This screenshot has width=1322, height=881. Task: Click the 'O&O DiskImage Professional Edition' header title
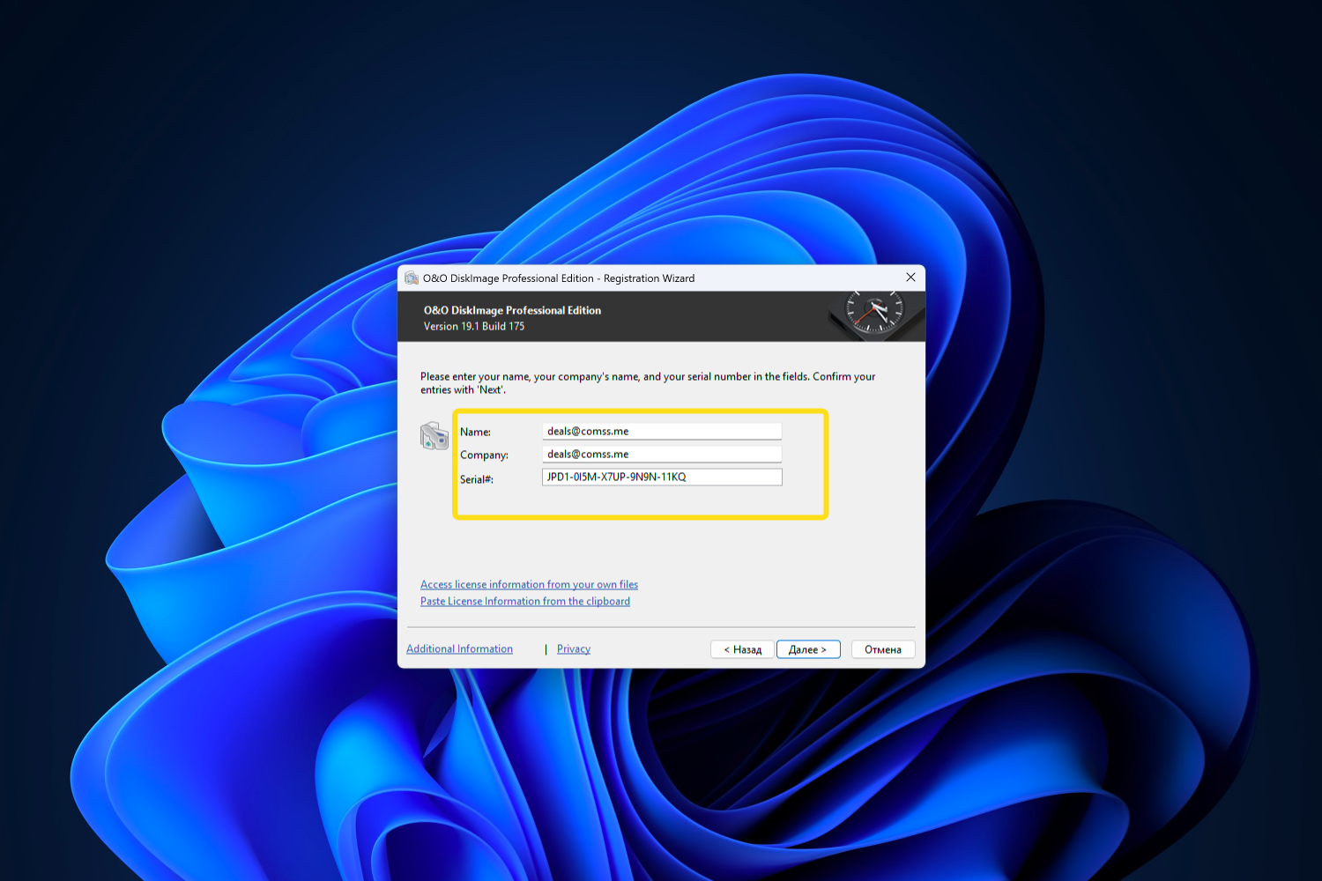[x=512, y=310]
